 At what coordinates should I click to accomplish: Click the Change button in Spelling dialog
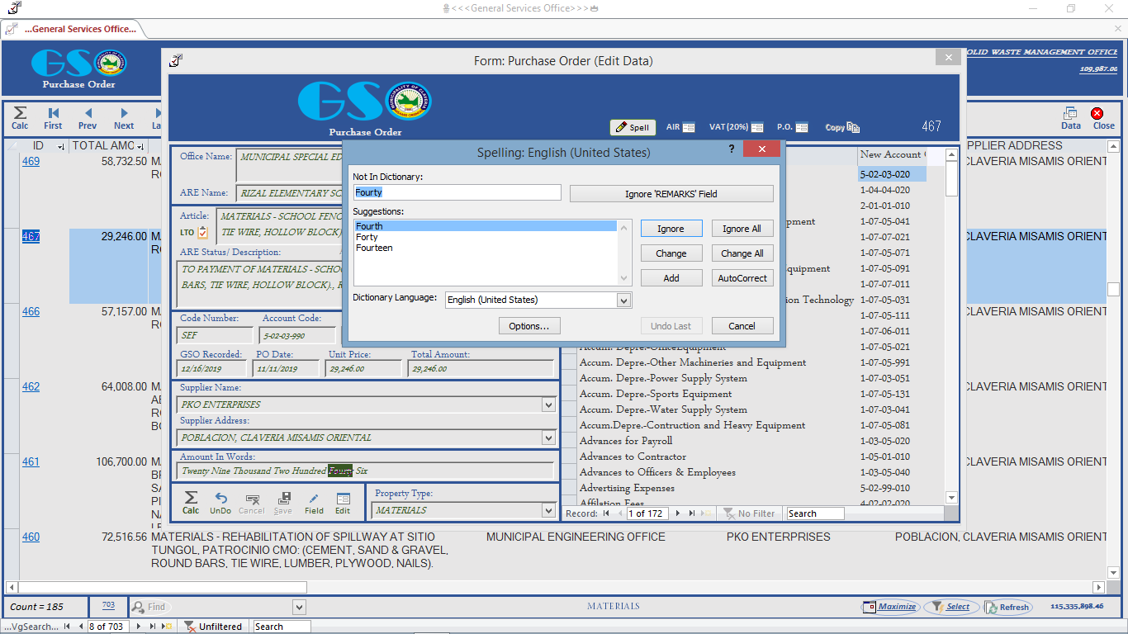671,253
